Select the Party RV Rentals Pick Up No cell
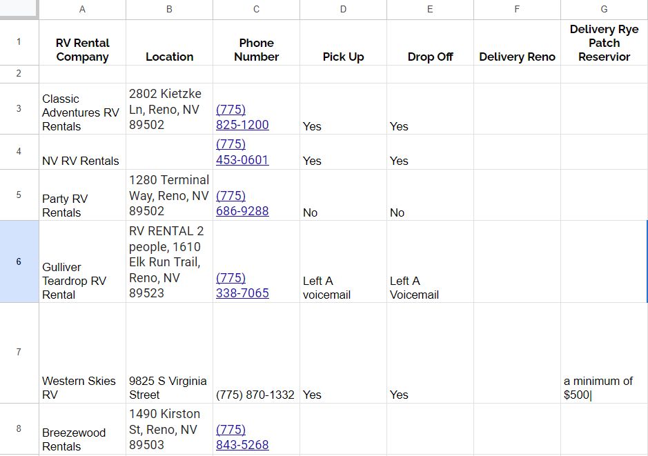 (343, 195)
